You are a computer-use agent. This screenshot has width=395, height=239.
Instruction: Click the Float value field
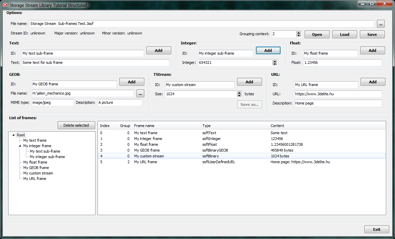click(x=342, y=62)
